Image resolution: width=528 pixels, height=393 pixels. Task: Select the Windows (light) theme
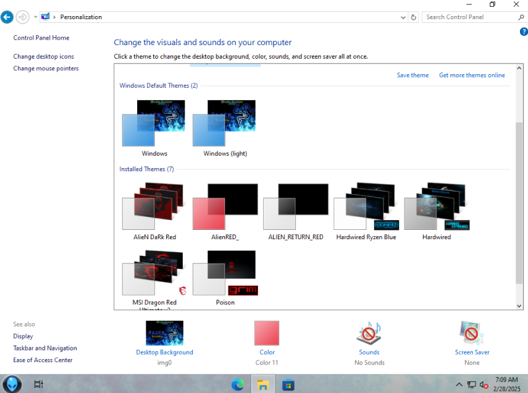(225, 128)
